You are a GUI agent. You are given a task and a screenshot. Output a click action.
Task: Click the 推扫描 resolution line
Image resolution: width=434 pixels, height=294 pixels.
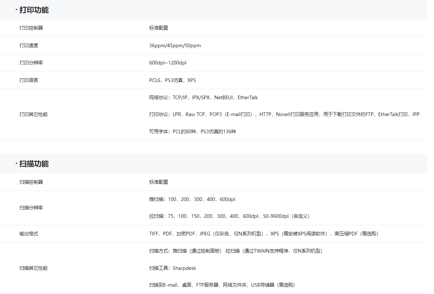192,199
